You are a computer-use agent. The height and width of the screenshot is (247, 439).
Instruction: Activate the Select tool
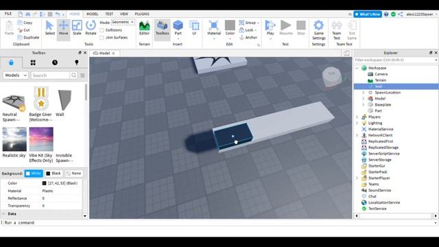point(50,27)
